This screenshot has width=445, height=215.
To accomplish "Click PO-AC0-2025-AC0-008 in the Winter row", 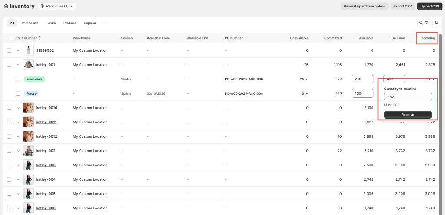I will pos(244,79).
